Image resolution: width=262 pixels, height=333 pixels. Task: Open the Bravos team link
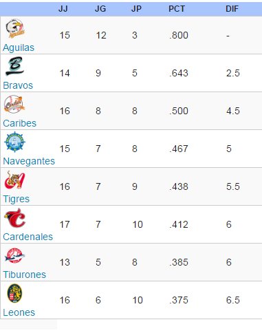(18, 85)
